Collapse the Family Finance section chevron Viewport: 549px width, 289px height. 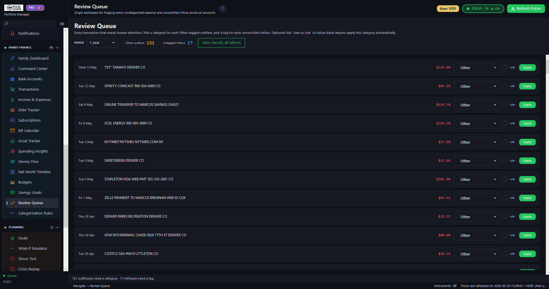(57, 48)
